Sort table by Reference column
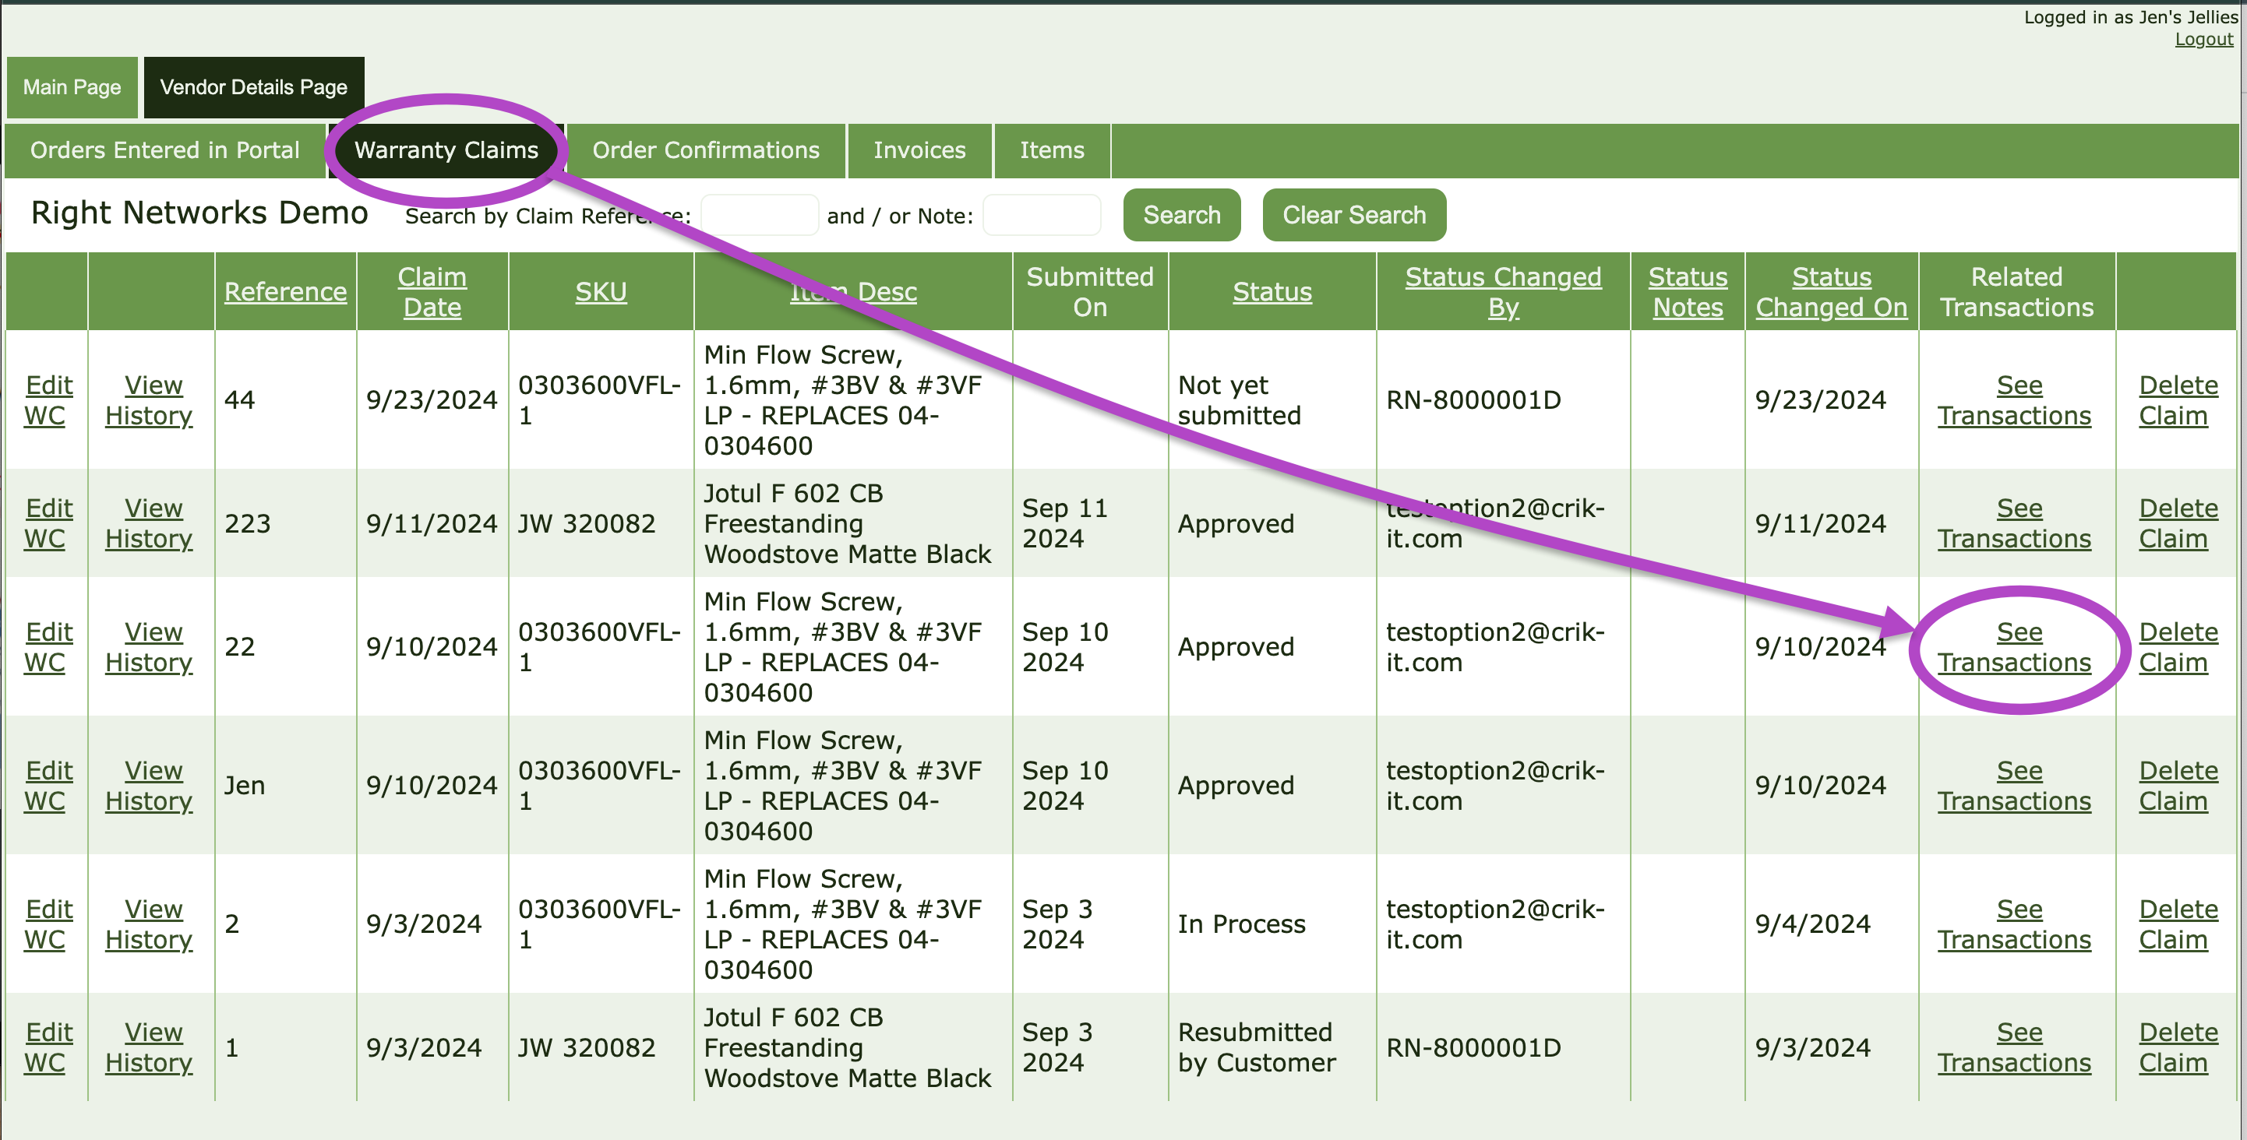The height and width of the screenshot is (1140, 2247). coord(285,292)
